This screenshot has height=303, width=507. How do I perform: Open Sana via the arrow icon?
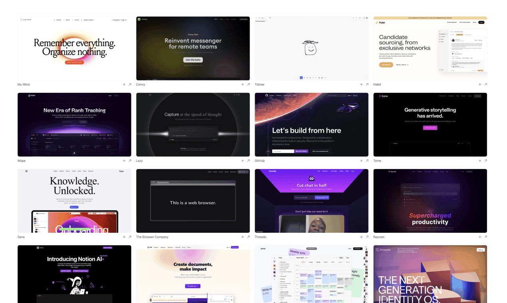tap(130, 237)
